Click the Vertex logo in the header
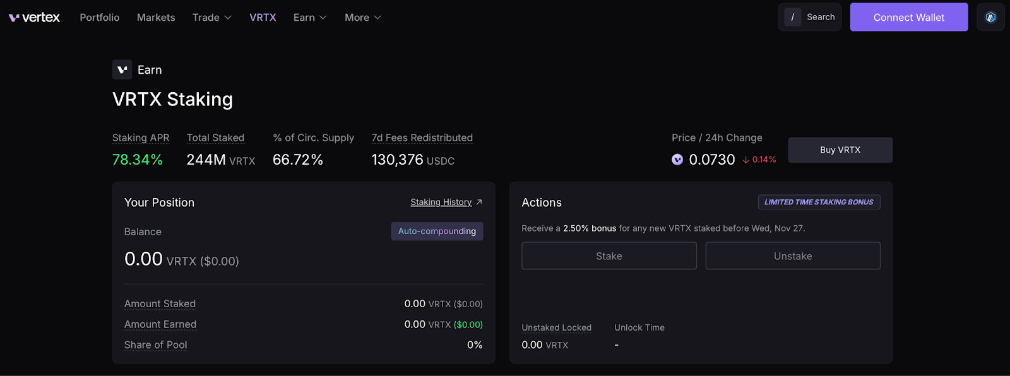 click(x=34, y=18)
